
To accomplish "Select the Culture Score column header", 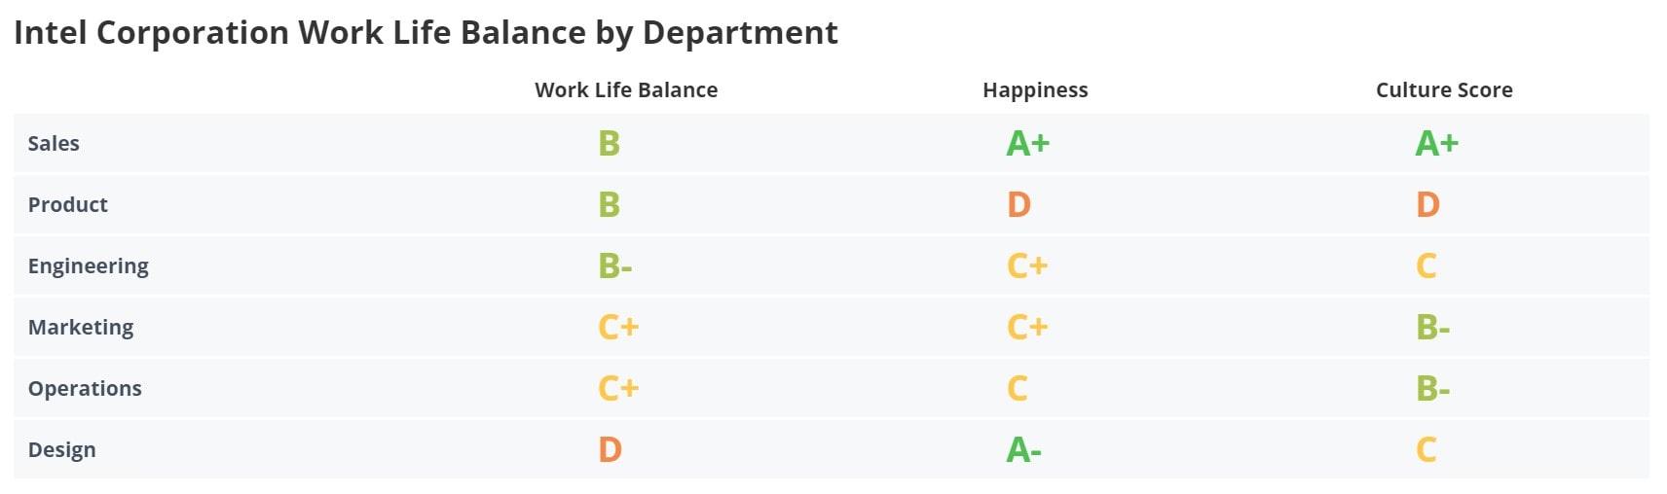I will coord(1444,90).
